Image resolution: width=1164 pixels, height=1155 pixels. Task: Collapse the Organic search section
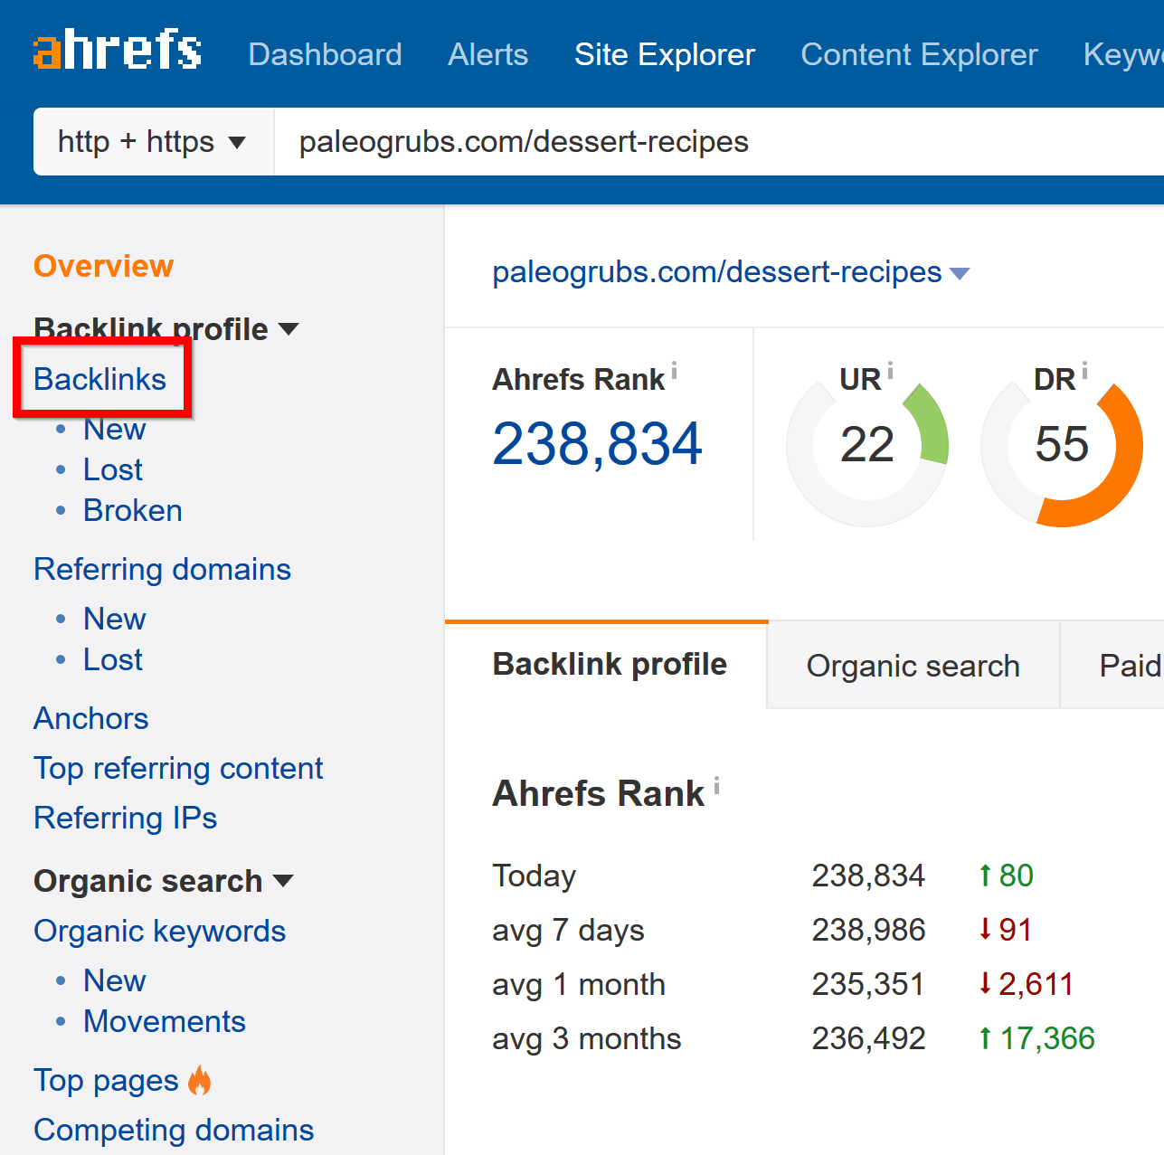(x=284, y=880)
